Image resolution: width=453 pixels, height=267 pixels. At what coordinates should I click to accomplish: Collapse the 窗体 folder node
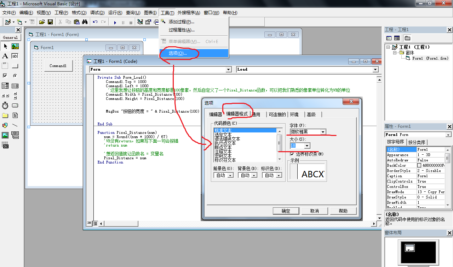tap(395, 53)
